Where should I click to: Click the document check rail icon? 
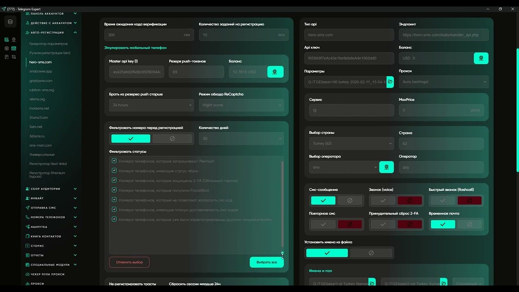[x=6, y=57]
